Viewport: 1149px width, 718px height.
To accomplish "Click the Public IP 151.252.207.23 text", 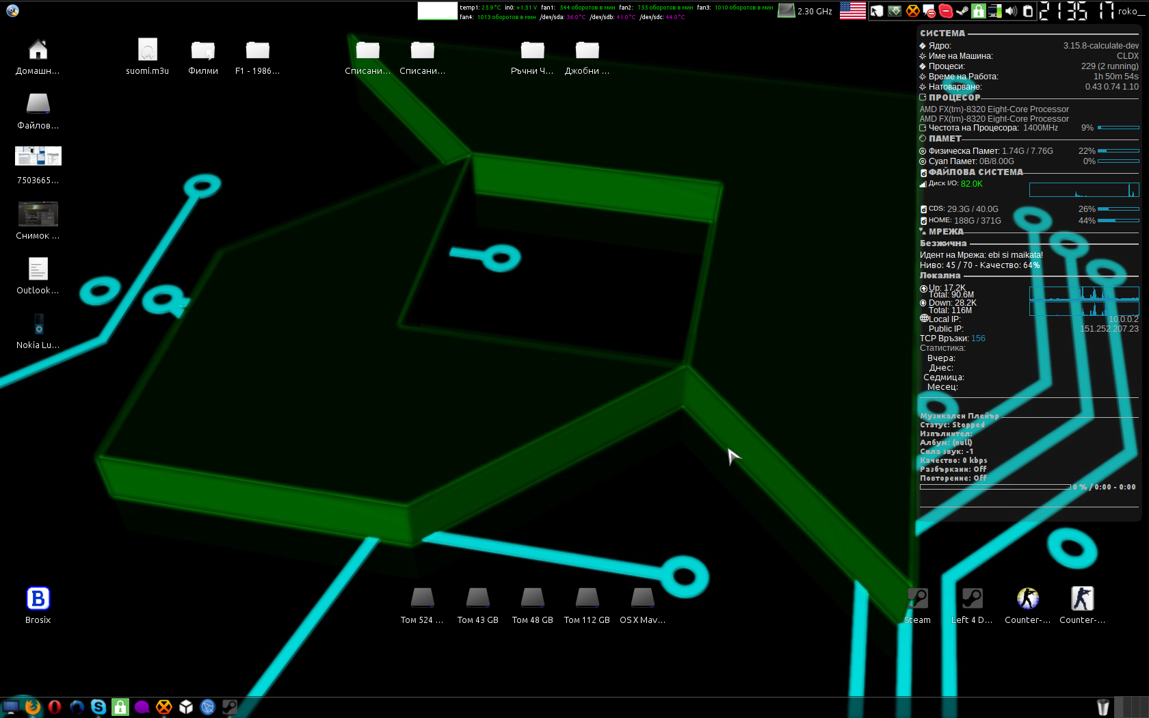I will pyautogui.click(x=1109, y=329).
